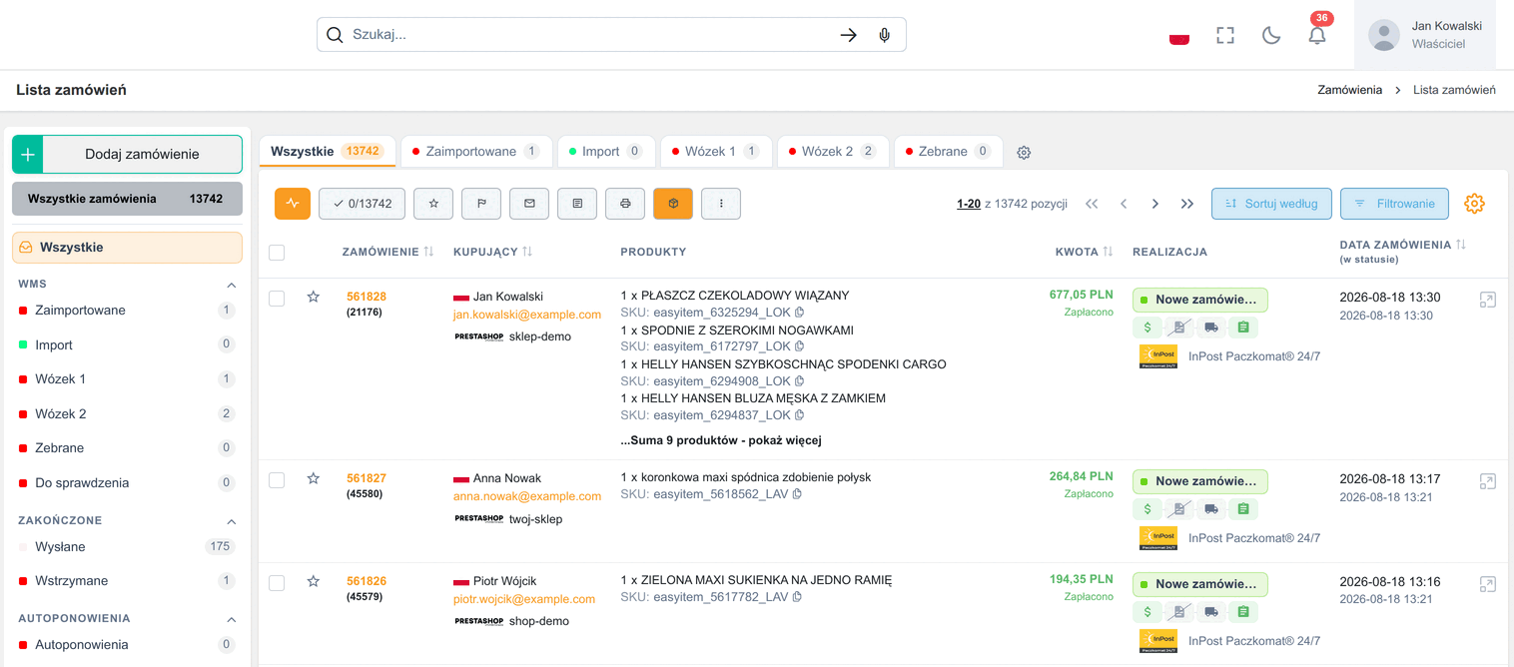This screenshot has height=667, width=1514.
Task: Check the select-all checkbox in header
Action: (x=277, y=253)
